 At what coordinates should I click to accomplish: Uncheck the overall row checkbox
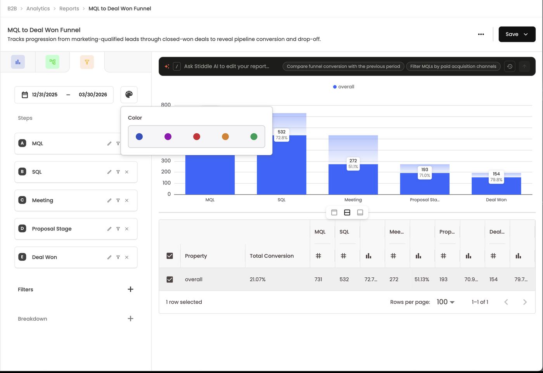[x=169, y=279]
